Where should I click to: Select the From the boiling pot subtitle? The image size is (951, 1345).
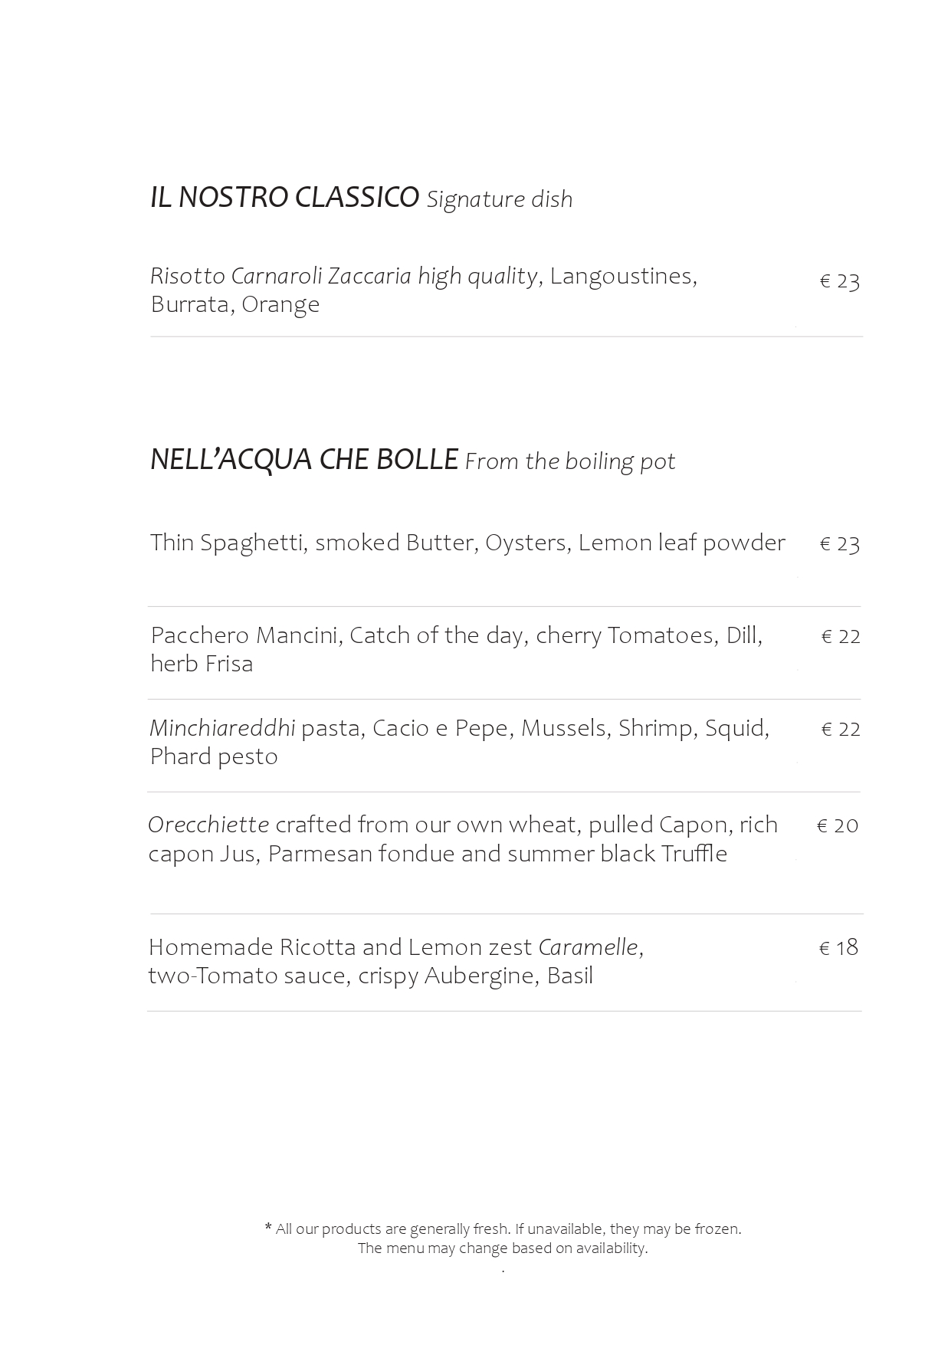pos(570,461)
